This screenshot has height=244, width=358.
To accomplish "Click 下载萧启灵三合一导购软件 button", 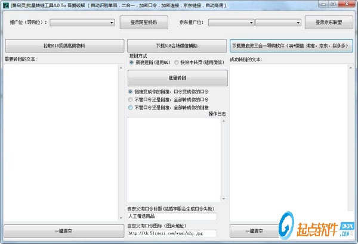I will click(x=291, y=46).
